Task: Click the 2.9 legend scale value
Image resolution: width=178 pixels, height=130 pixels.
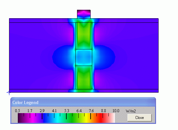Action: coord(42,111)
